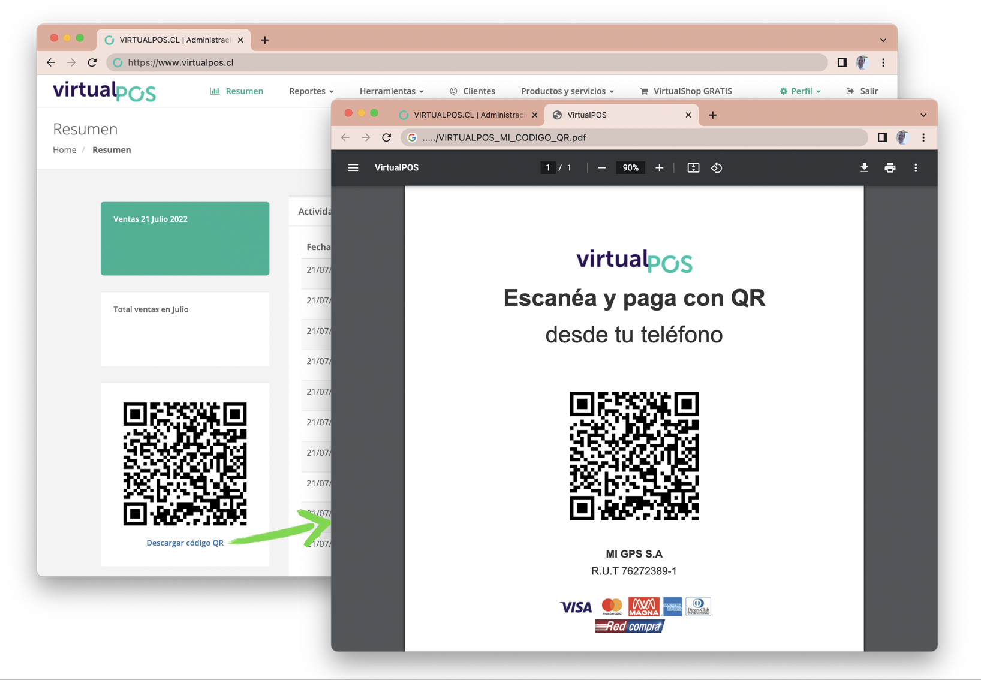Switch to VirtualPOS PDF tab
981x680 pixels.
(621, 115)
